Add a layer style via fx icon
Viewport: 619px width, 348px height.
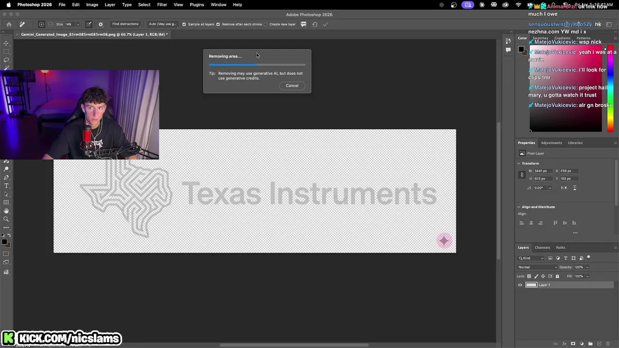click(564, 344)
